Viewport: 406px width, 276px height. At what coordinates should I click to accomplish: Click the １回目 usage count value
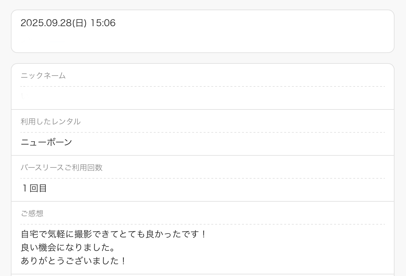pyautogui.click(x=34, y=188)
